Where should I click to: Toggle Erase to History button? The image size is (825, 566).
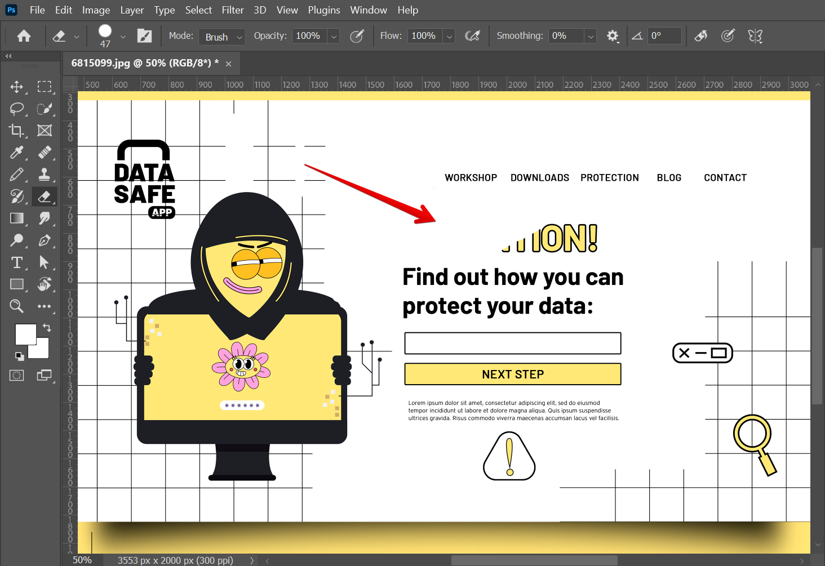pyautogui.click(x=700, y=36)
